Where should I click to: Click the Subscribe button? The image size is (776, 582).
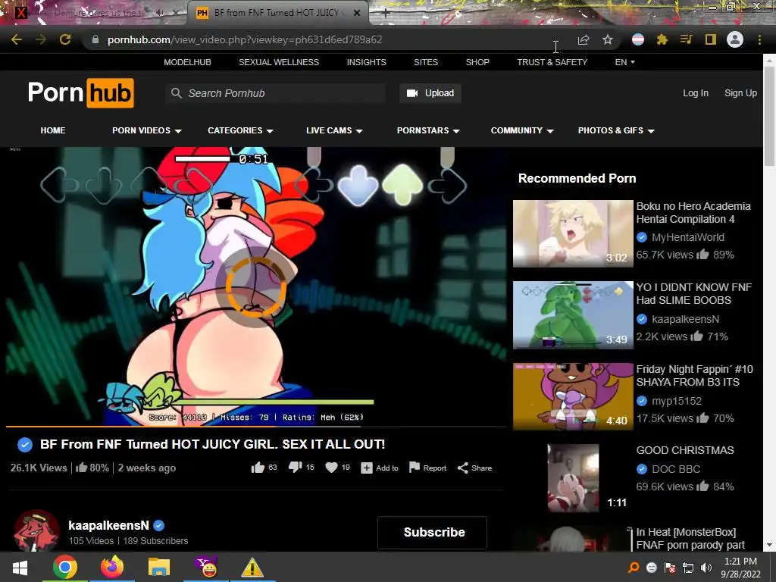(x=433, y=533)
